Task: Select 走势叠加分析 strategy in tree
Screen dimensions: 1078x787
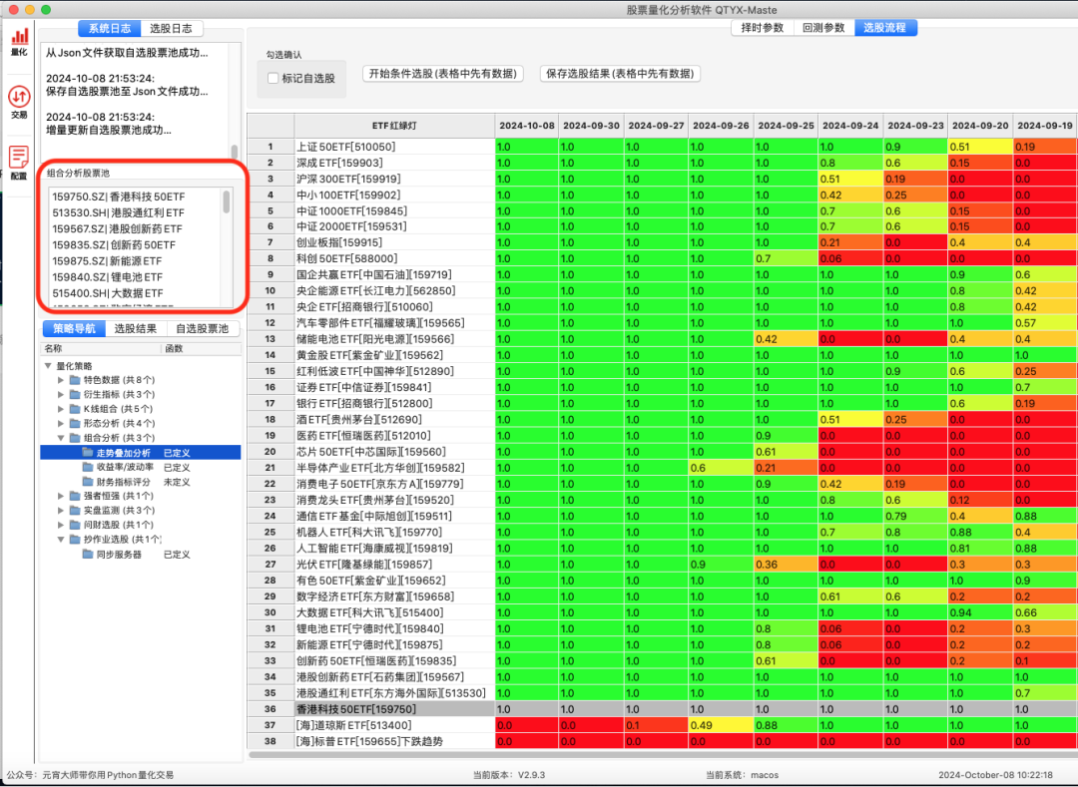Action: [141, 453]
